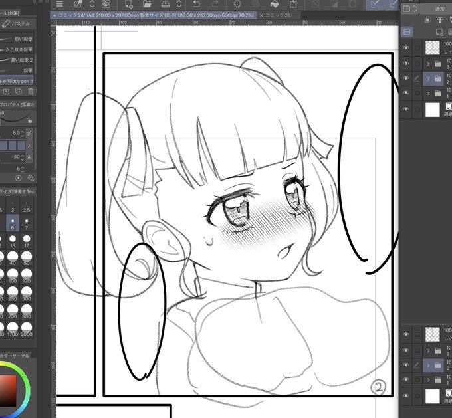Reset tool property with circular arrow icon
This screenshot has height=418, width=452.
tap(19, 178)
